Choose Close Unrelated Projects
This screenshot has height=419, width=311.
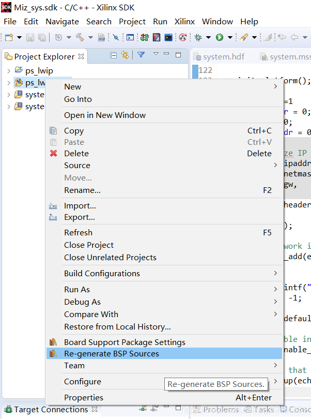pos(164,257)
